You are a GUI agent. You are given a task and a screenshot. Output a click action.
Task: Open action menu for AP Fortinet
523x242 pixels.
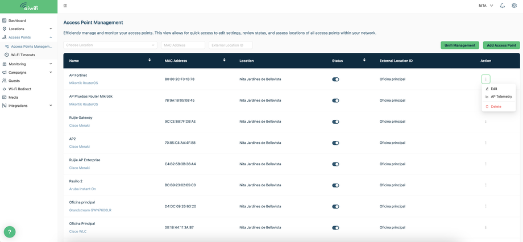click(x=485, y=80)
